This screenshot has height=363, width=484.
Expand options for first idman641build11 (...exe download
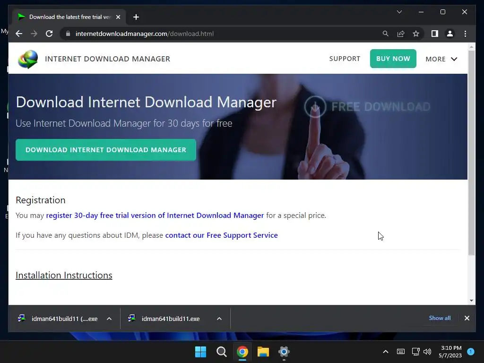click(x=109, y=319)
